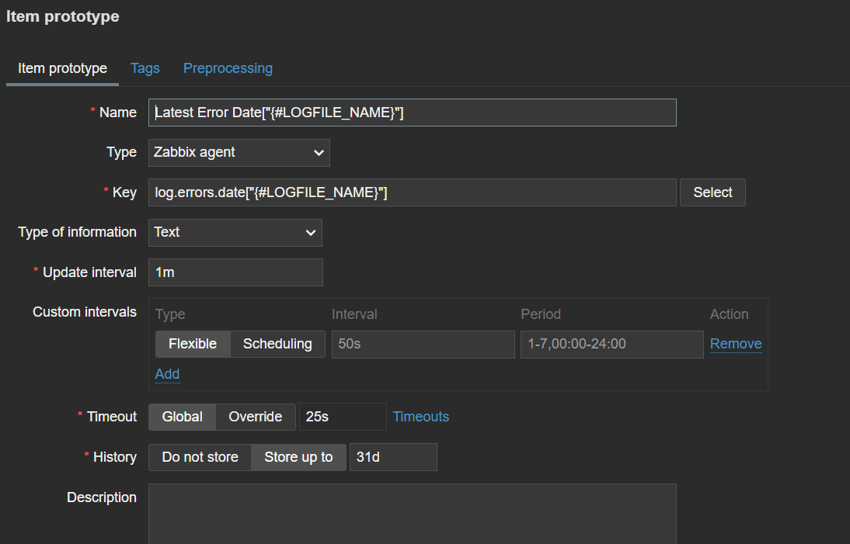Click the History period field 31d
The height and width of the screenshot is (544, 850).
393,457
